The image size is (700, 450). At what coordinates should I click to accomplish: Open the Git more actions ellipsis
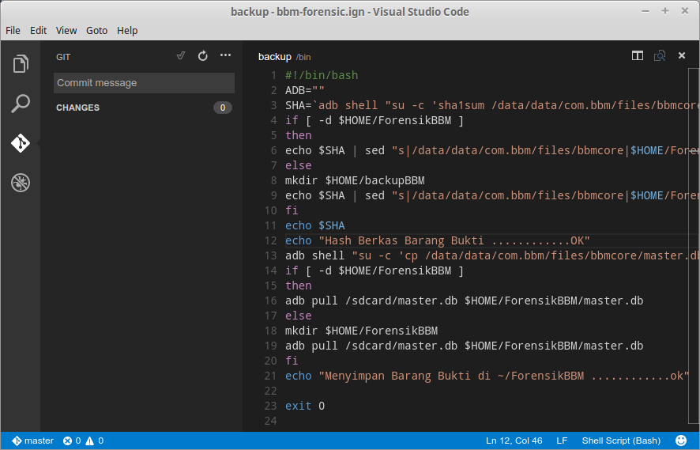pos(225,55)
